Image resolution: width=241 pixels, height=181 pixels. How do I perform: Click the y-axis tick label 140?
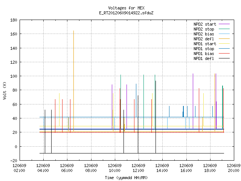[14, 48]
